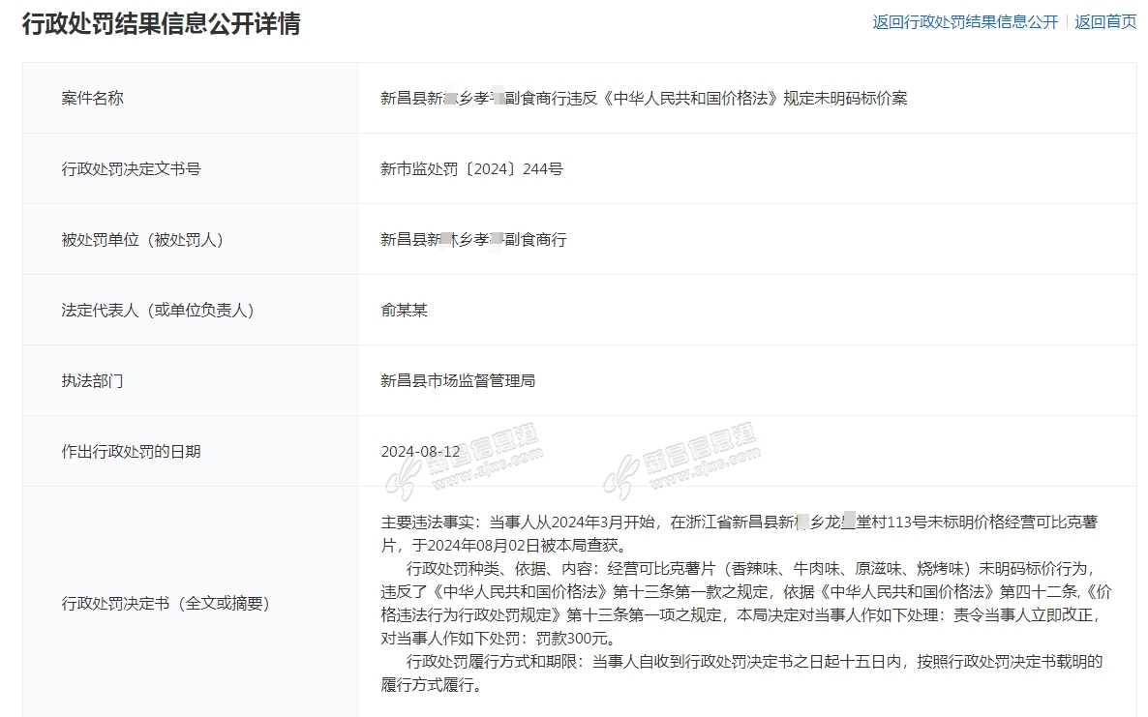Click the 行政处罚履行方式和期限 paragraph
Screen dimensions: 1148x717
[x=740, y=673]
